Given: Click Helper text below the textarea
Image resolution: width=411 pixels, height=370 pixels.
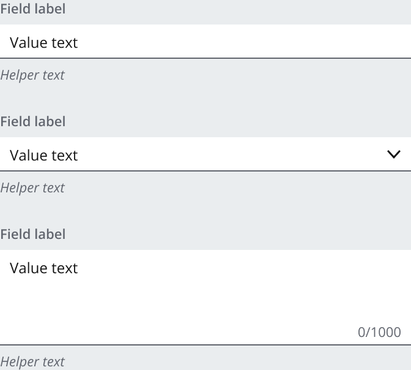Looking at the screenshot, I should (32, 362).
